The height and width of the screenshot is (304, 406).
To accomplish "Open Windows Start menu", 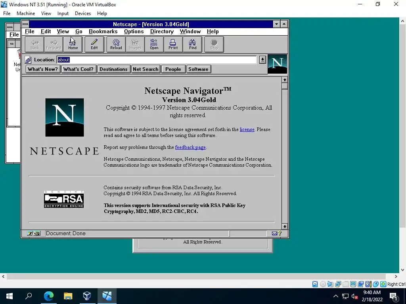I will click(10, 296).
